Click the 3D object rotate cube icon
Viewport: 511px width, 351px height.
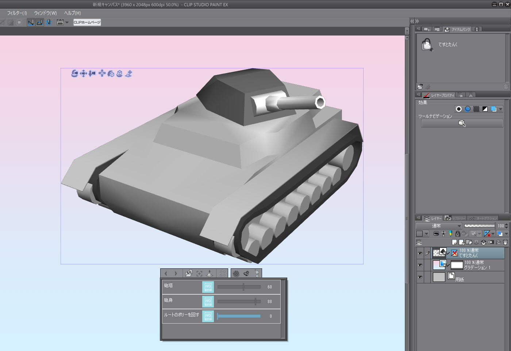pos(111,73)
